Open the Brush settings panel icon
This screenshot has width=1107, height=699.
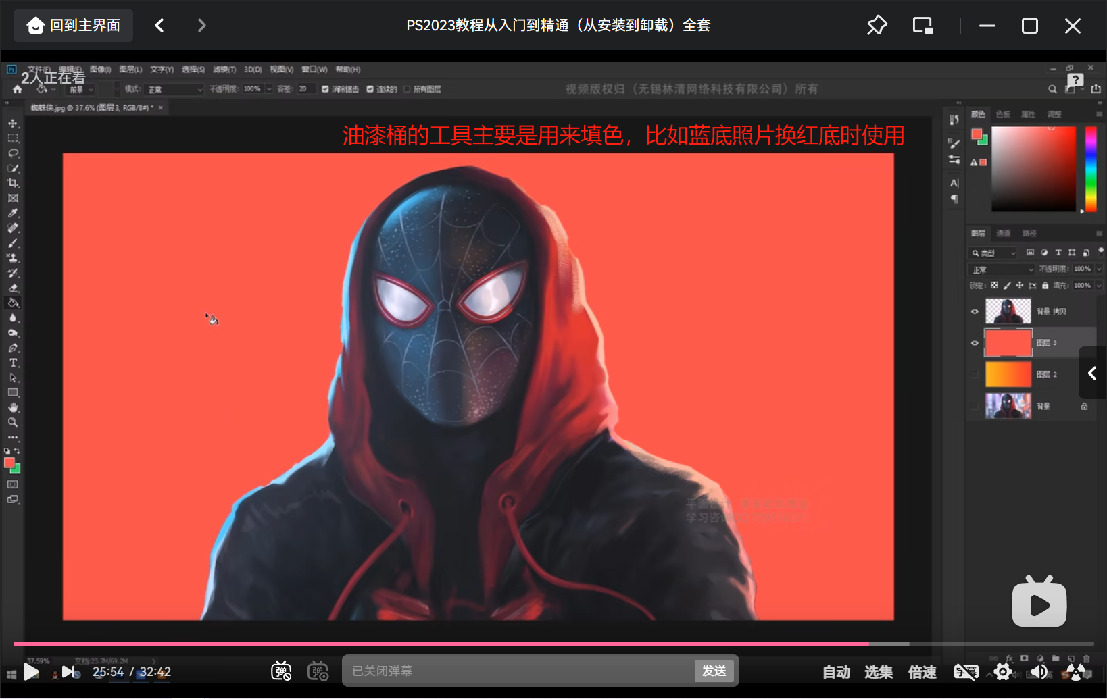coord(954,143)
